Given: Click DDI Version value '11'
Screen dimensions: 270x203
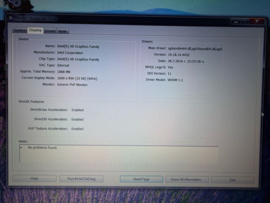Looking at the screenshot, I should point(170,74).
